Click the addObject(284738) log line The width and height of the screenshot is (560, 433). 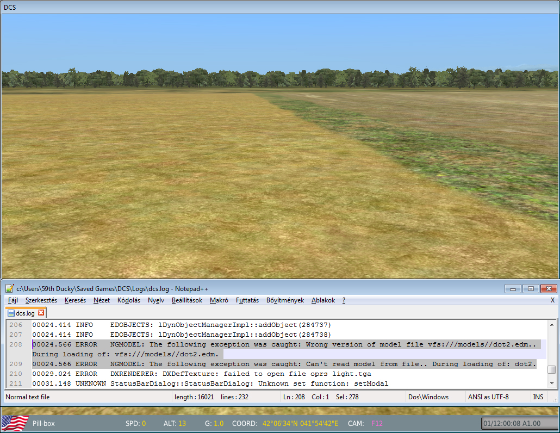[x=182, y=335]
